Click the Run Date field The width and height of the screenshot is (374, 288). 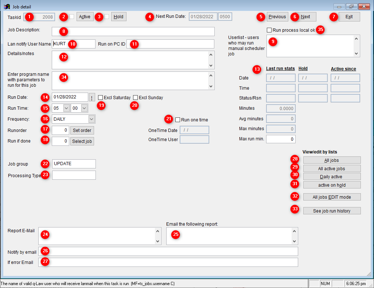tap(70, 97)
